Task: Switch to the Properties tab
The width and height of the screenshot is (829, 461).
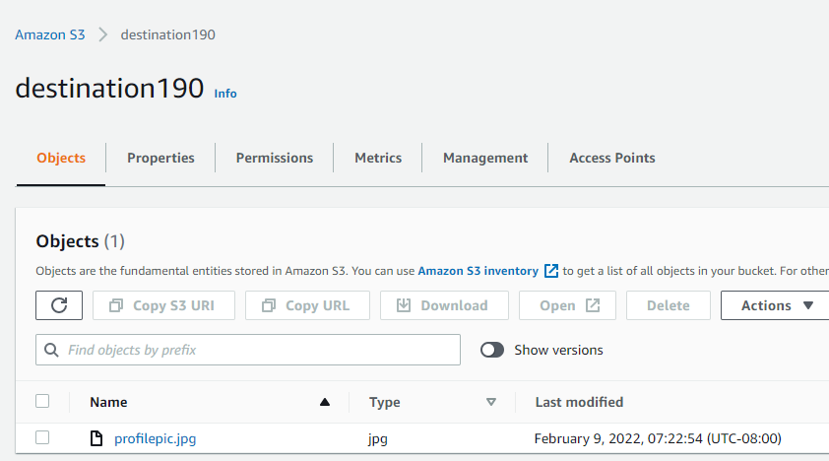Action: click(160, 158)
